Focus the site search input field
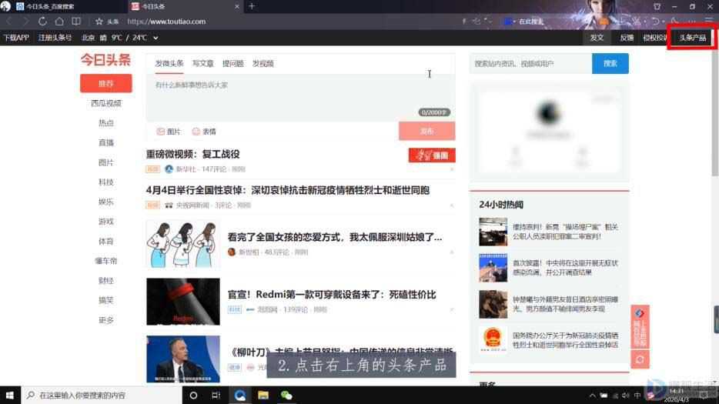 point(530,64)
